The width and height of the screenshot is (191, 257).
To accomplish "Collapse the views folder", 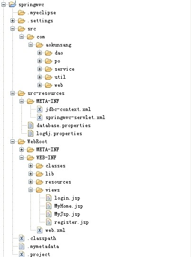I will point(30,190).
